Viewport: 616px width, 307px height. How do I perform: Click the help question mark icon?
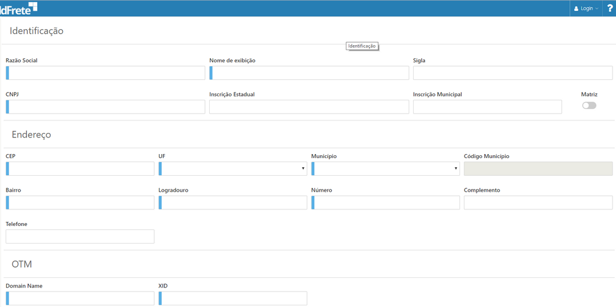pyautogui.click(x=609, y=8)
